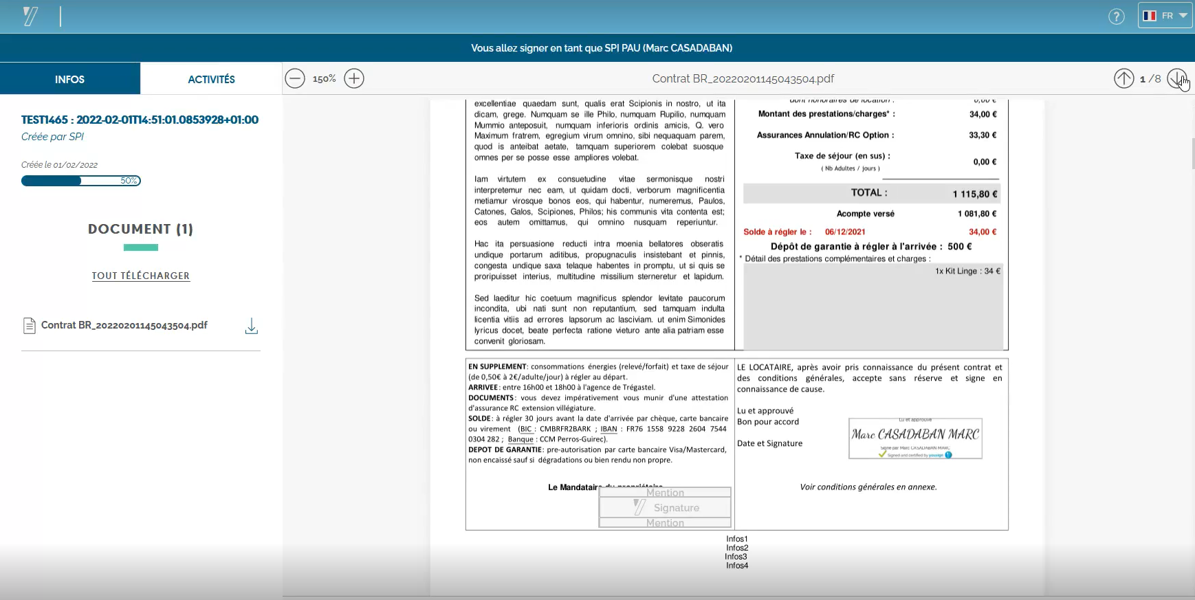Click TOUT TÉLÉCHARGER link
The height and width of the screenshot is (600, 1195).
(x=141, y=276)
